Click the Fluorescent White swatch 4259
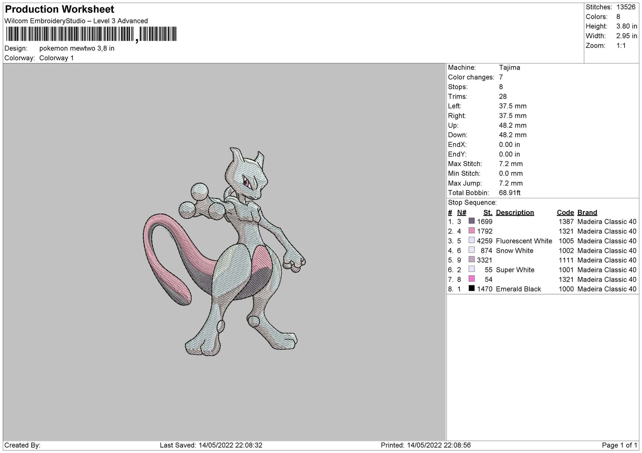The image size is (642, 453). pyautogui.click(x=472, y=240)
